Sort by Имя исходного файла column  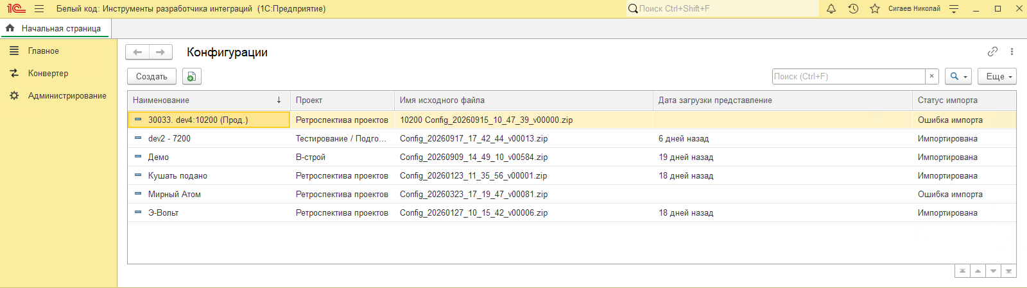pos(524,100)
